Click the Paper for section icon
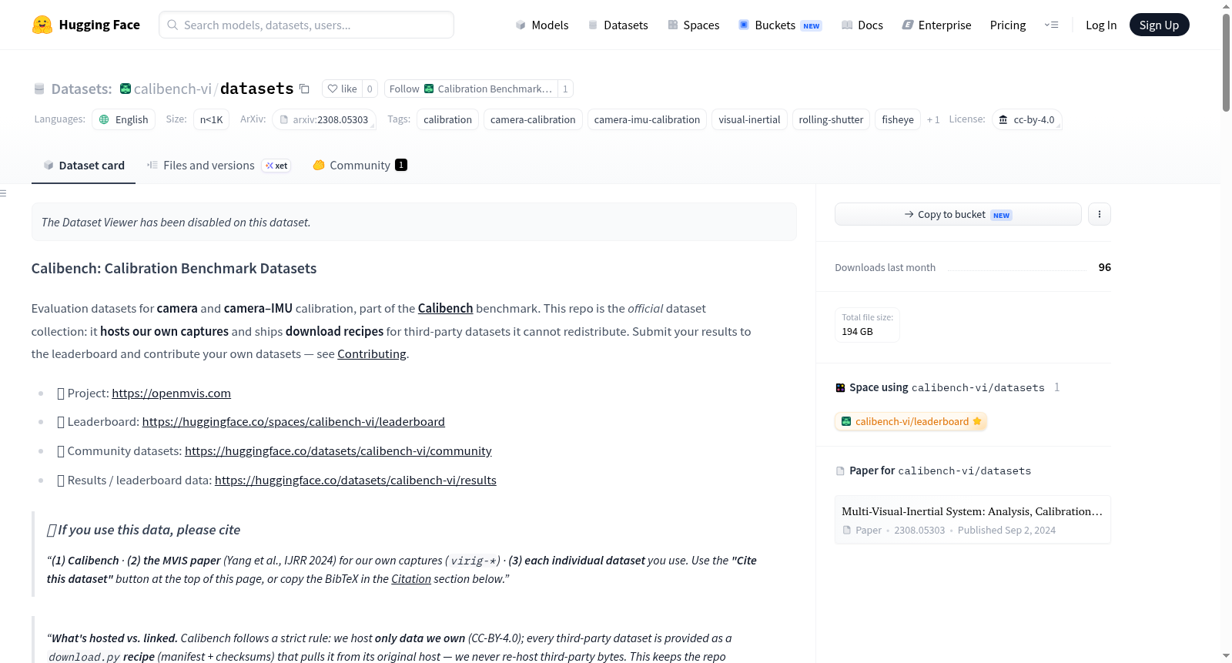Screen dimensions: 1232x663 840,470
